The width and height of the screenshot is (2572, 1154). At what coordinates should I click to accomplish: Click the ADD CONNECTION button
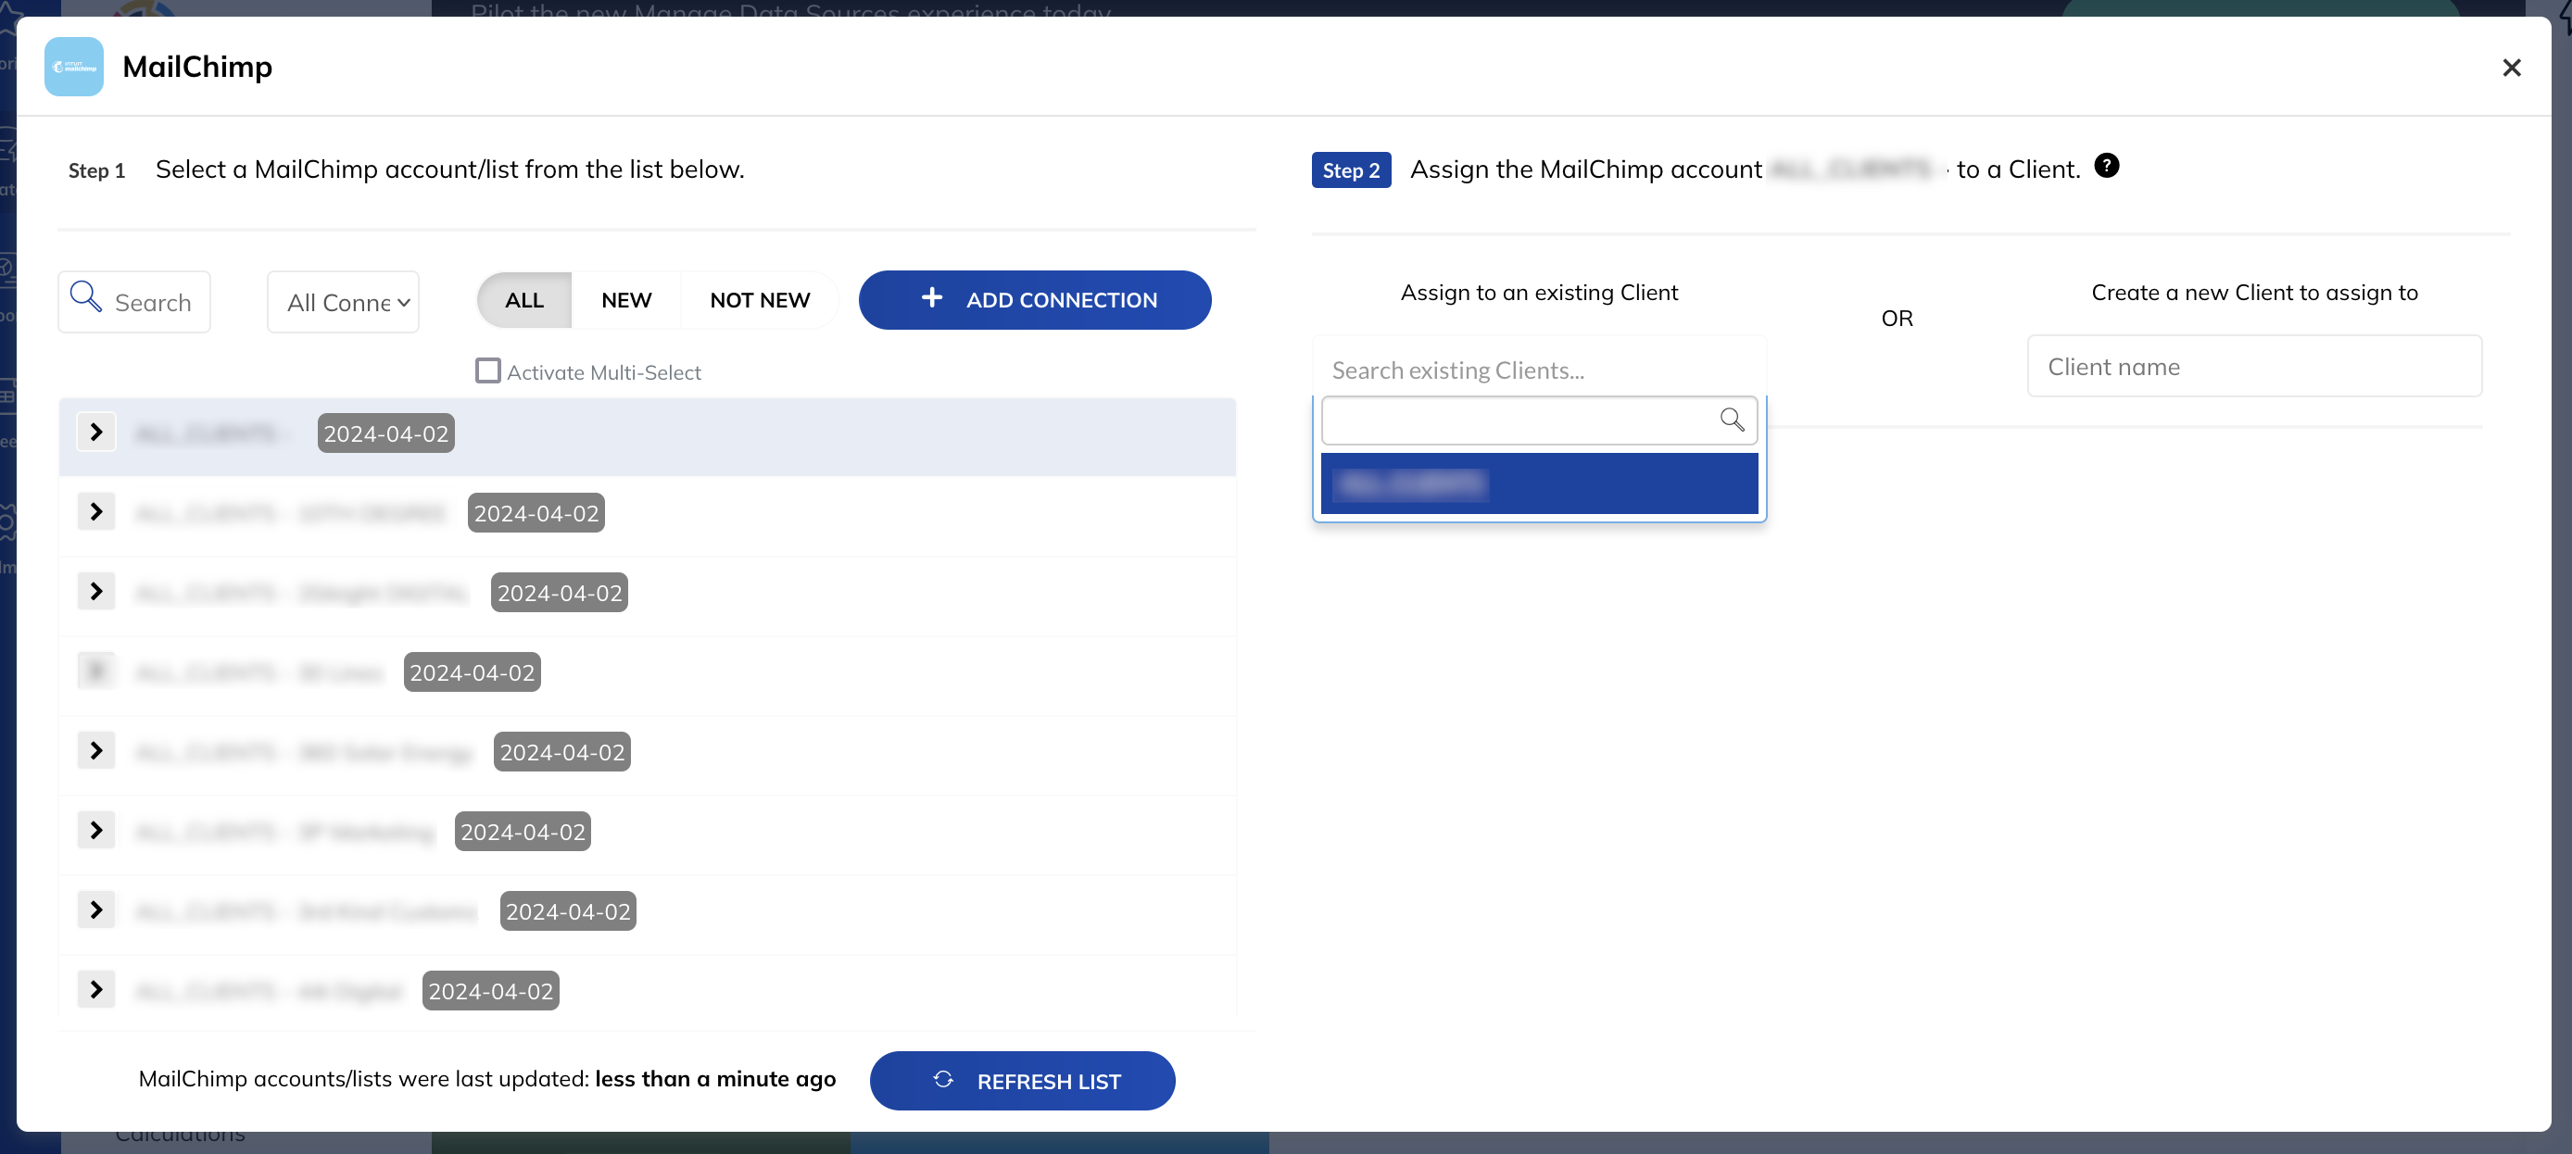tap(1034, 299)
